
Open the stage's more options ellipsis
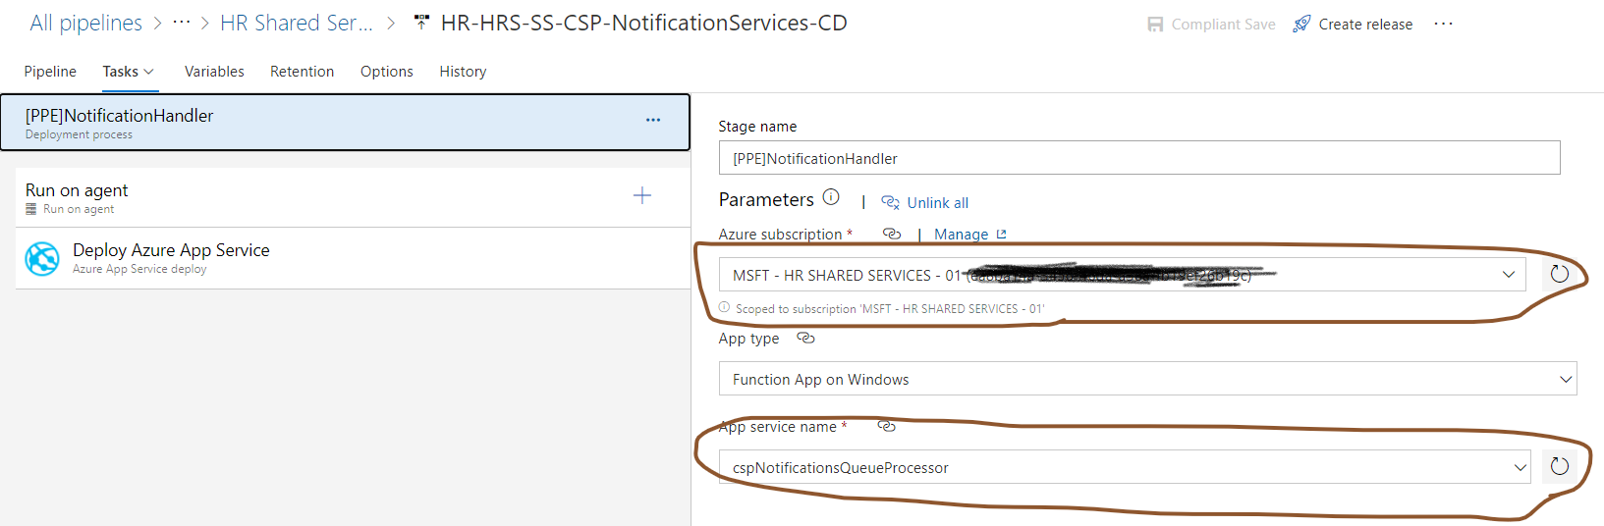653,120
